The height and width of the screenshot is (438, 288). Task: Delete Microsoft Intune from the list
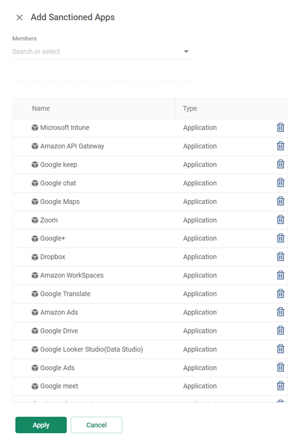click(281, 127)
